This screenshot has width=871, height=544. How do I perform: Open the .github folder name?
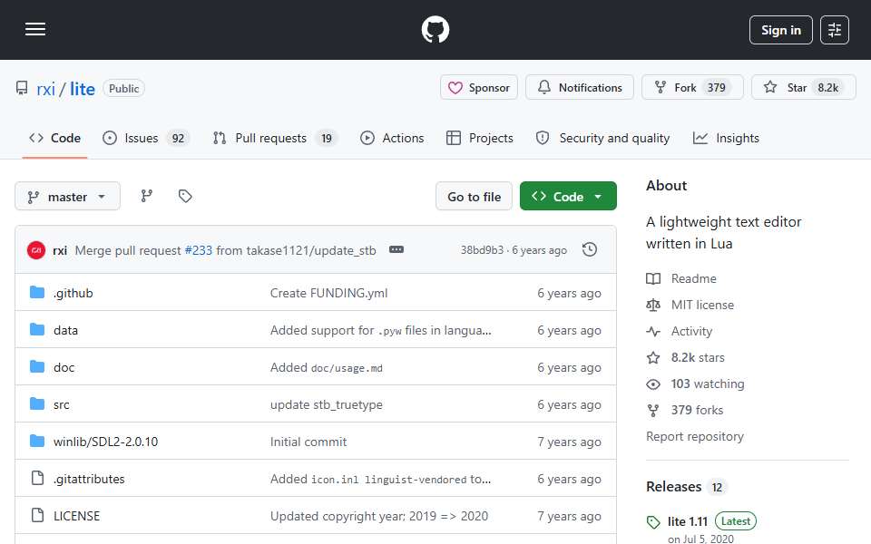73,293
